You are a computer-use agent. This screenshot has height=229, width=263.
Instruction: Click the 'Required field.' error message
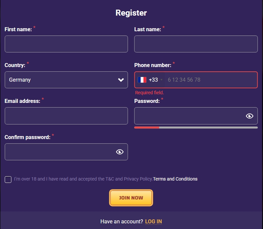pyautogui.click(x=149, y=93)
